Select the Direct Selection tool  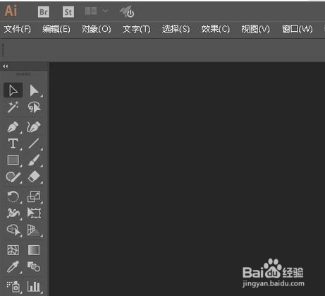(35, 90)
